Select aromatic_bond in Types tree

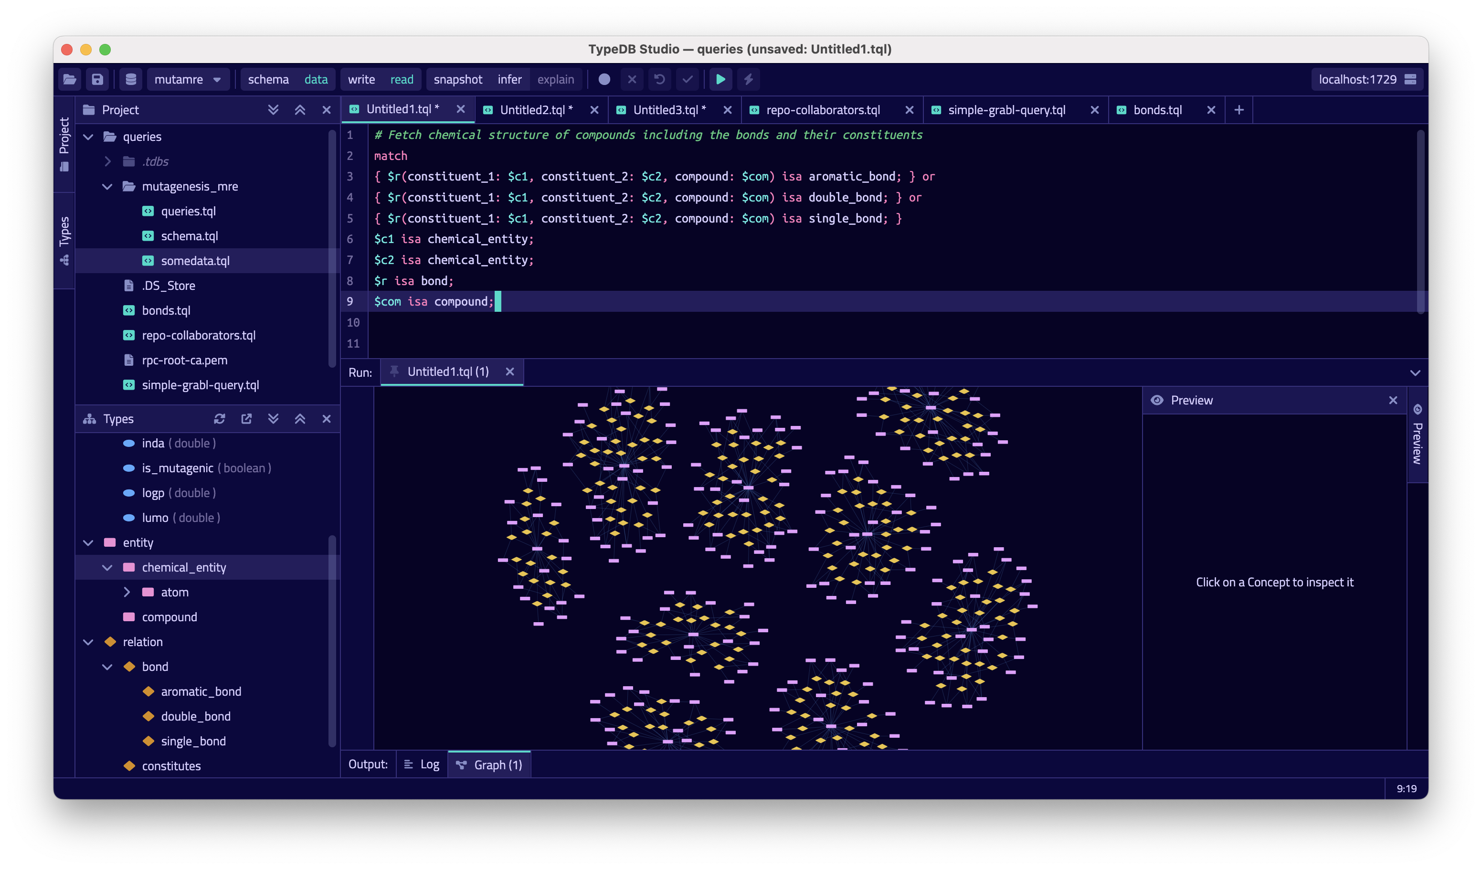[x=201, y=692]
